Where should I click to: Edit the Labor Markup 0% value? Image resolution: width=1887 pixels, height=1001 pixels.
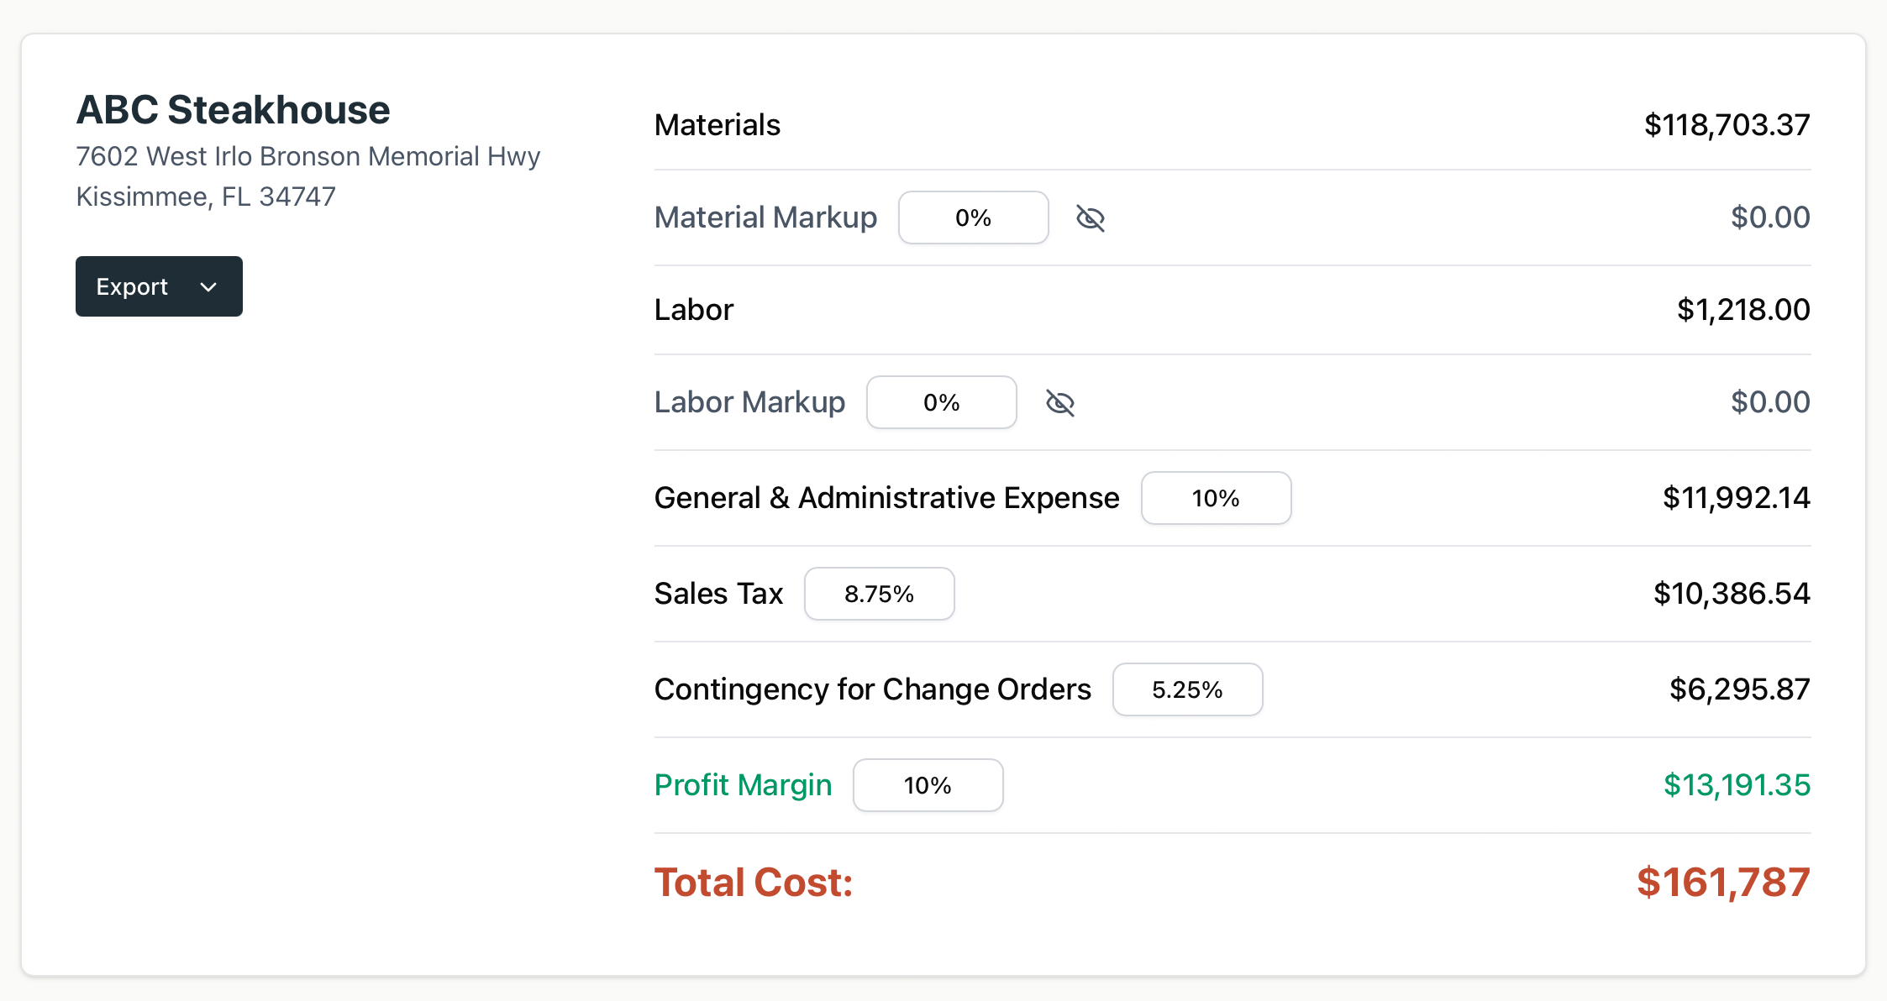point(941,402)
